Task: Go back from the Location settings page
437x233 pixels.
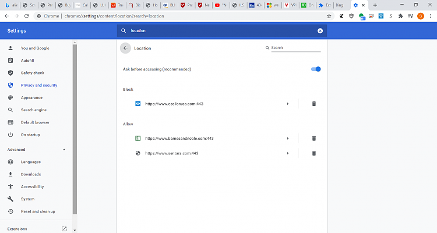Action: pos(125,48)
